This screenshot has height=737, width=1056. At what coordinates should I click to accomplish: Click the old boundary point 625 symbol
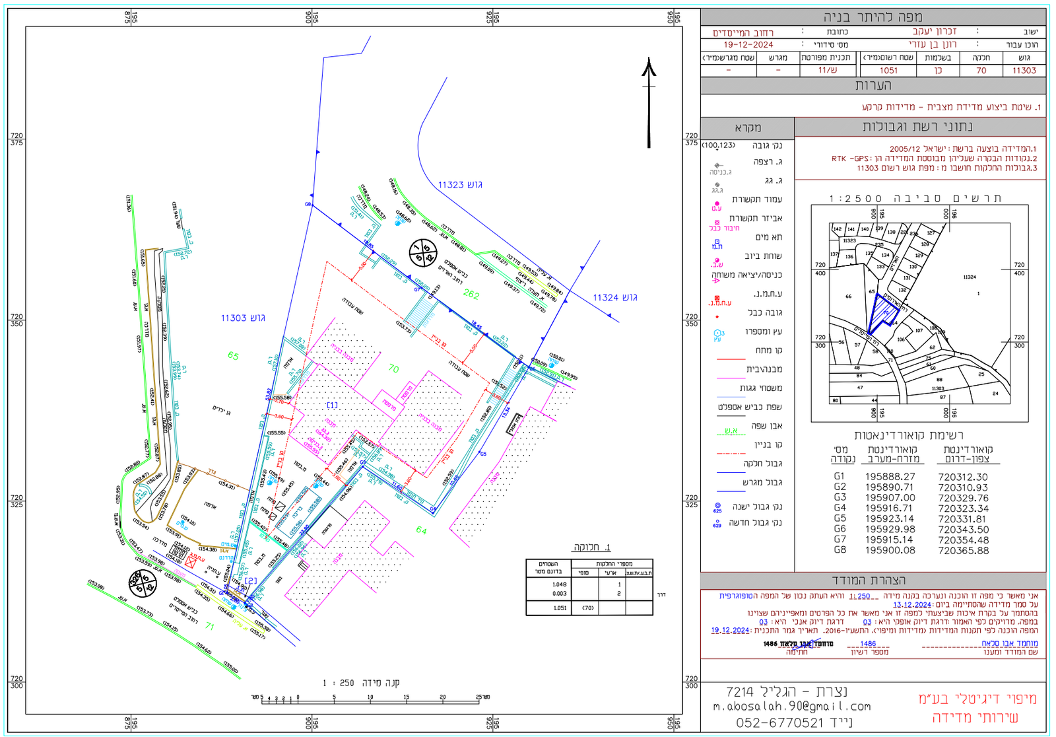tap(717, 507)
